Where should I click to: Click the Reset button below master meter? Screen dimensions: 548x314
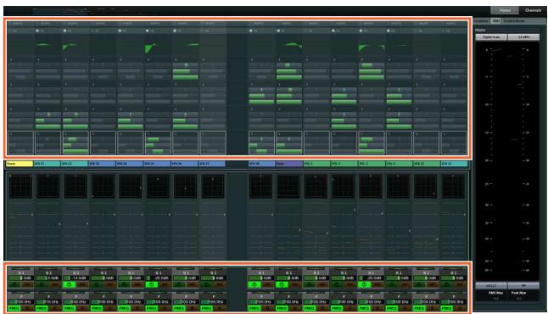click(491, 286)
